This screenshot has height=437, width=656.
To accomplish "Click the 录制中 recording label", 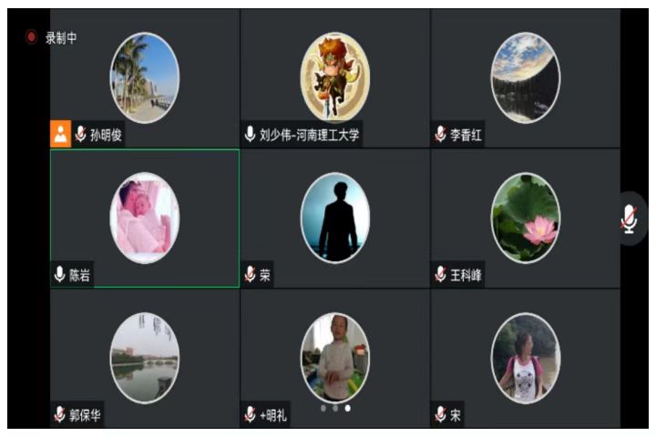I will click(61, 37).
